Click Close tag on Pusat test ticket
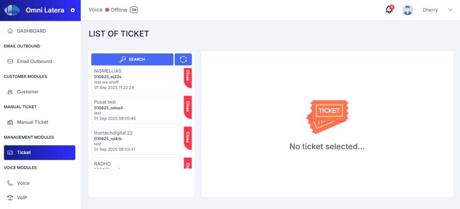 coord(188,106)
